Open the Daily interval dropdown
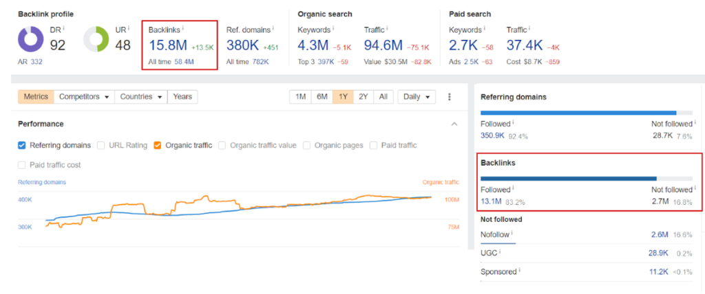 click(x=416, y=97)
